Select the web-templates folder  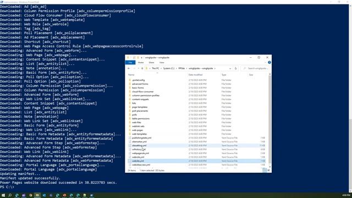pos(139,134)
